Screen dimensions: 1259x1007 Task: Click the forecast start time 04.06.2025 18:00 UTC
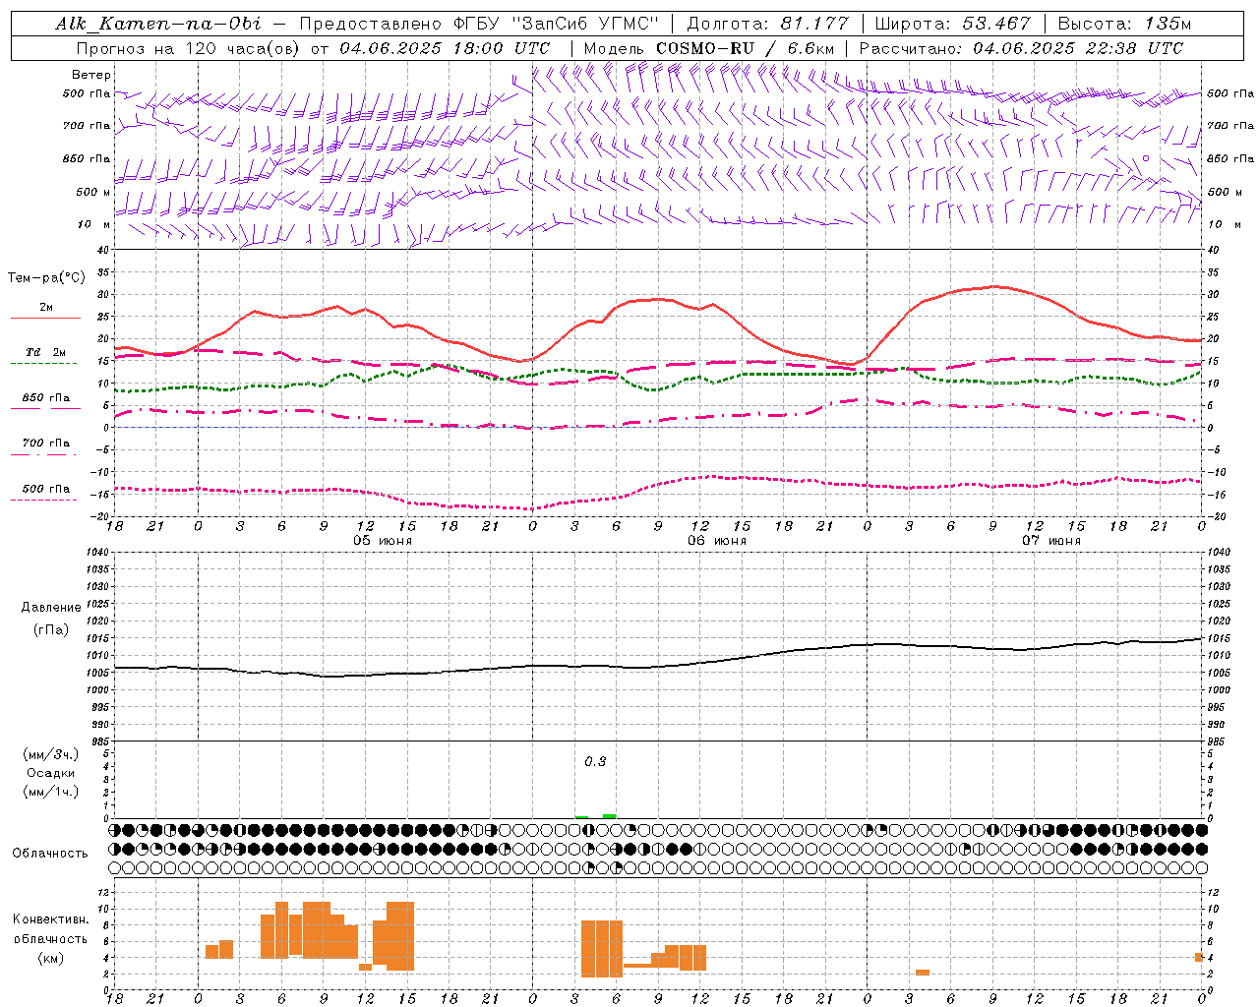[x=445, y=47]
